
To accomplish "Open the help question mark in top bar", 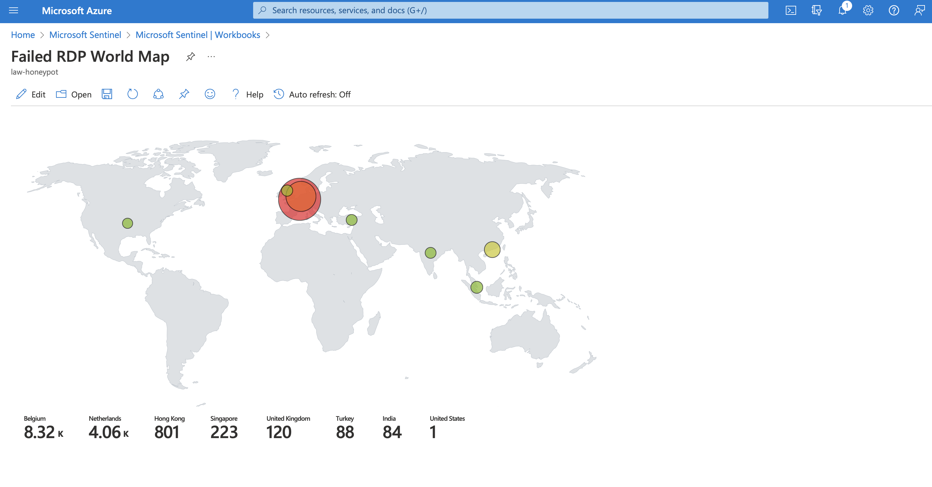I will 894,11.
